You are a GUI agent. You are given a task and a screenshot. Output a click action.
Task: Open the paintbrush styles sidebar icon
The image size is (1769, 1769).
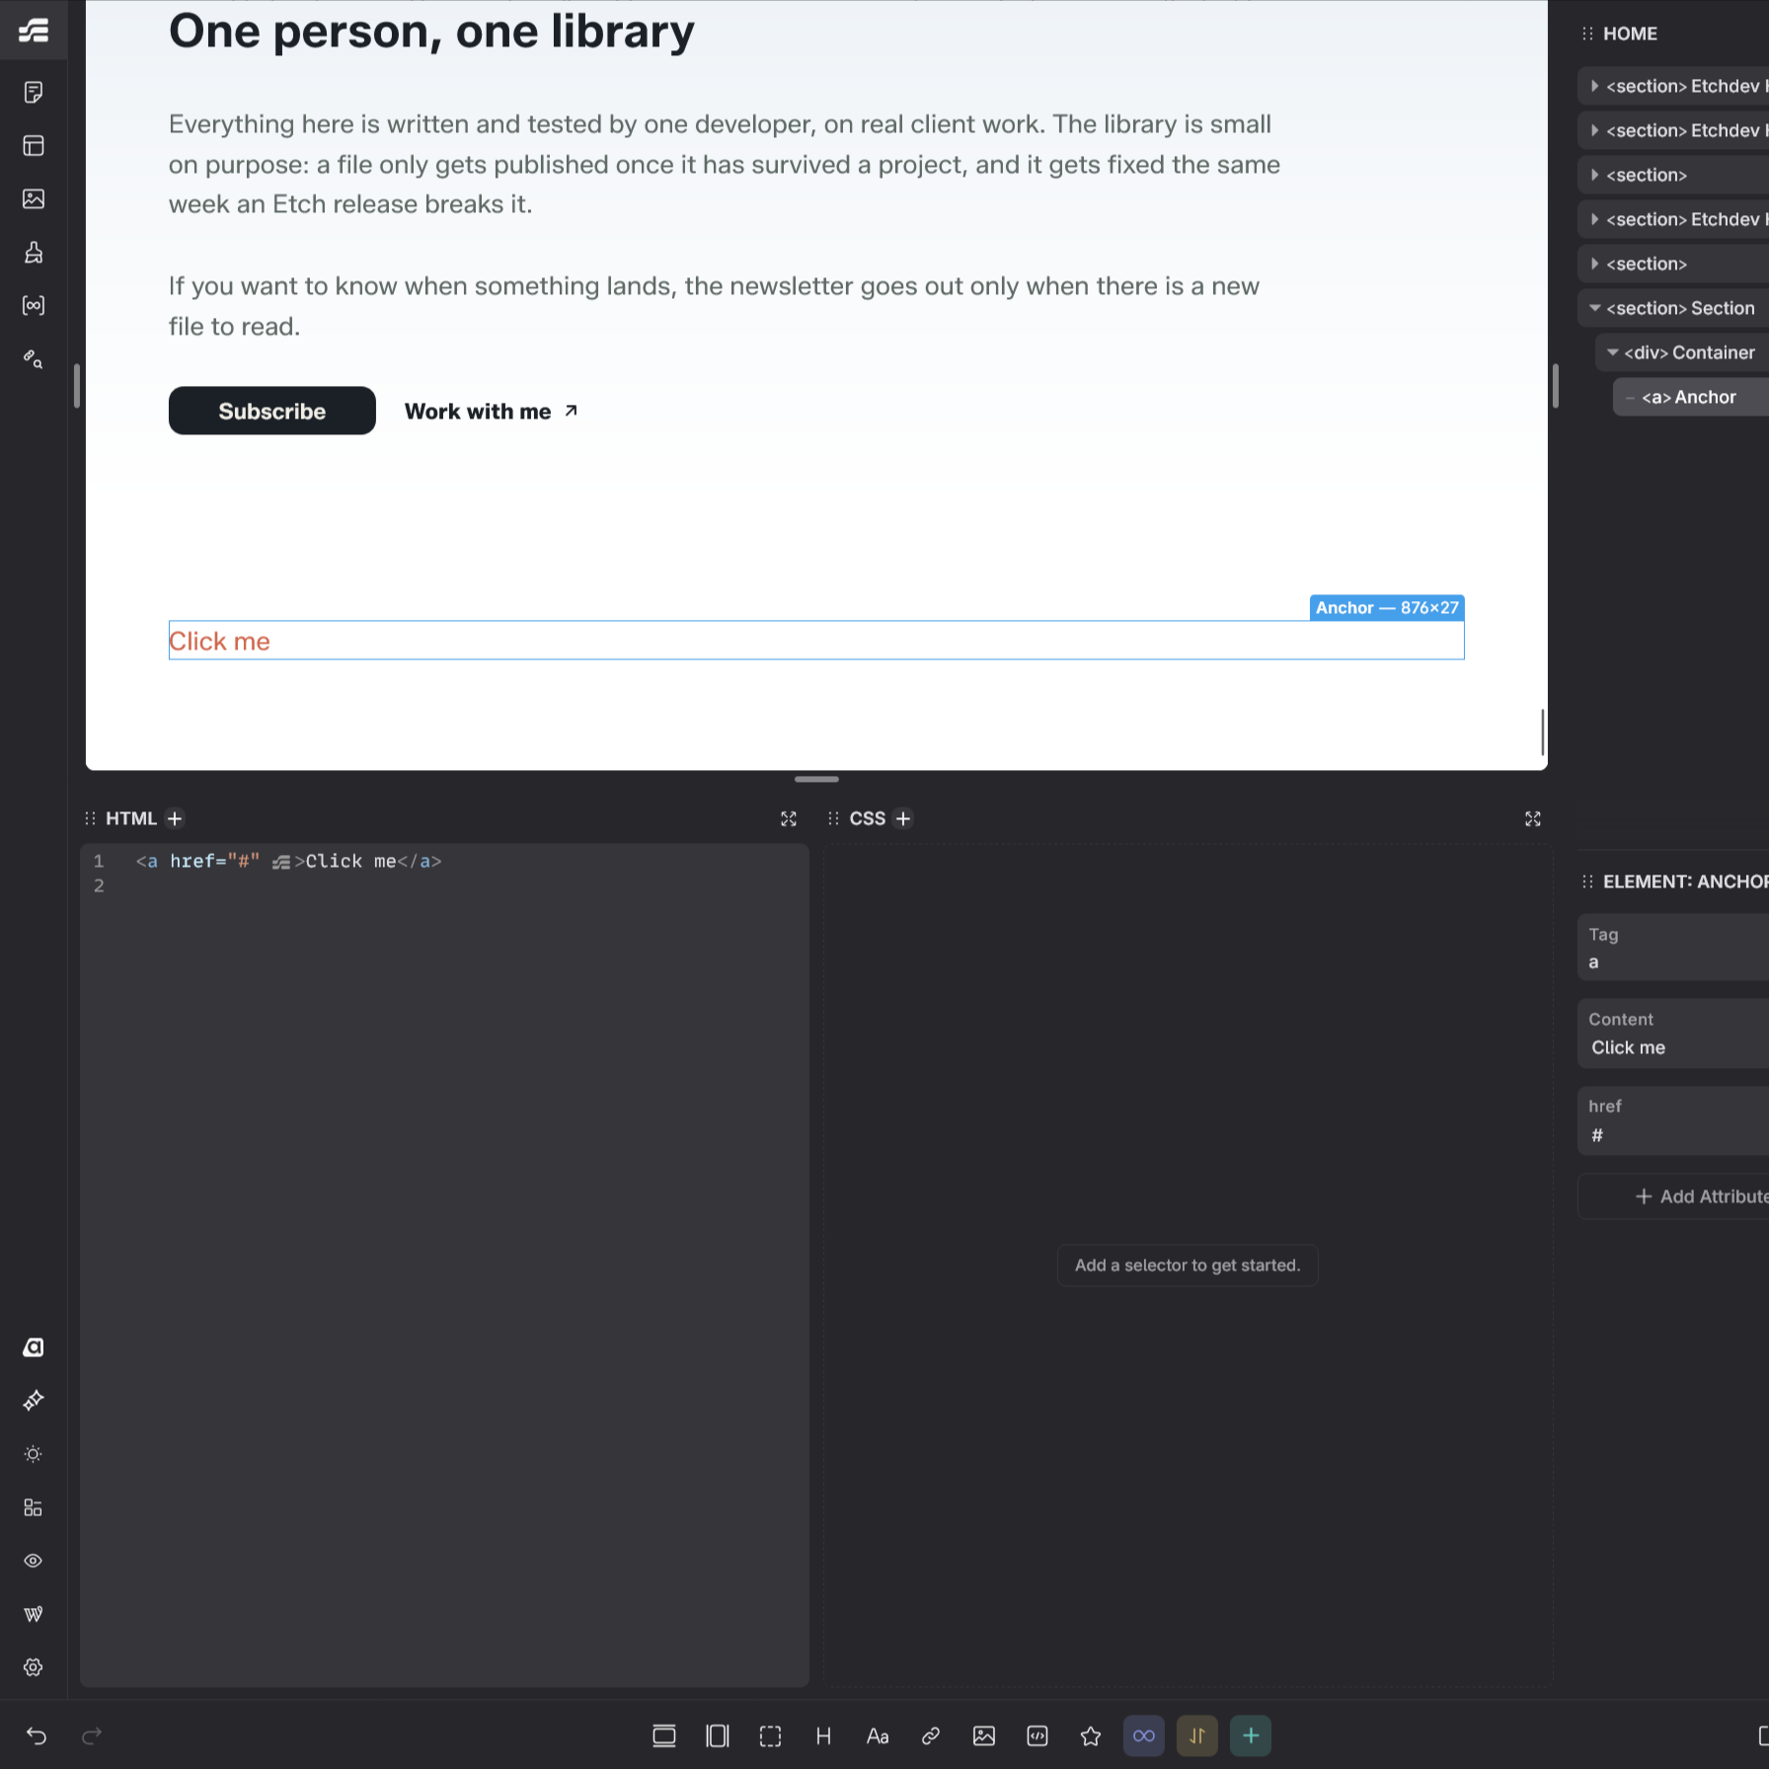[x=34, y=252]
